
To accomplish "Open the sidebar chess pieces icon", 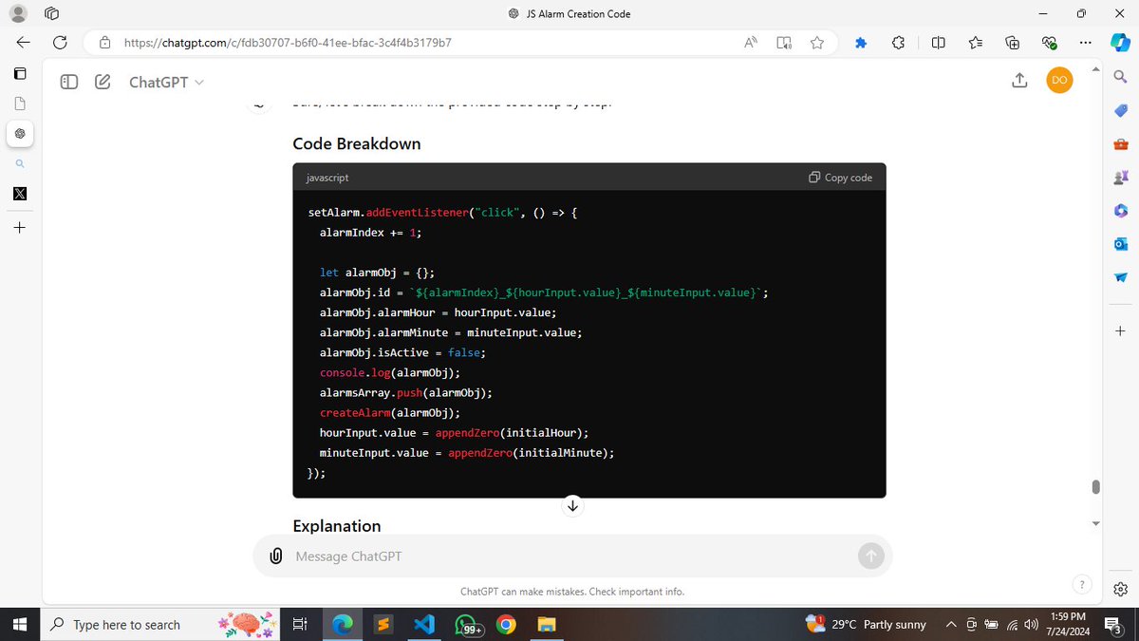I will coord(1120,178).
